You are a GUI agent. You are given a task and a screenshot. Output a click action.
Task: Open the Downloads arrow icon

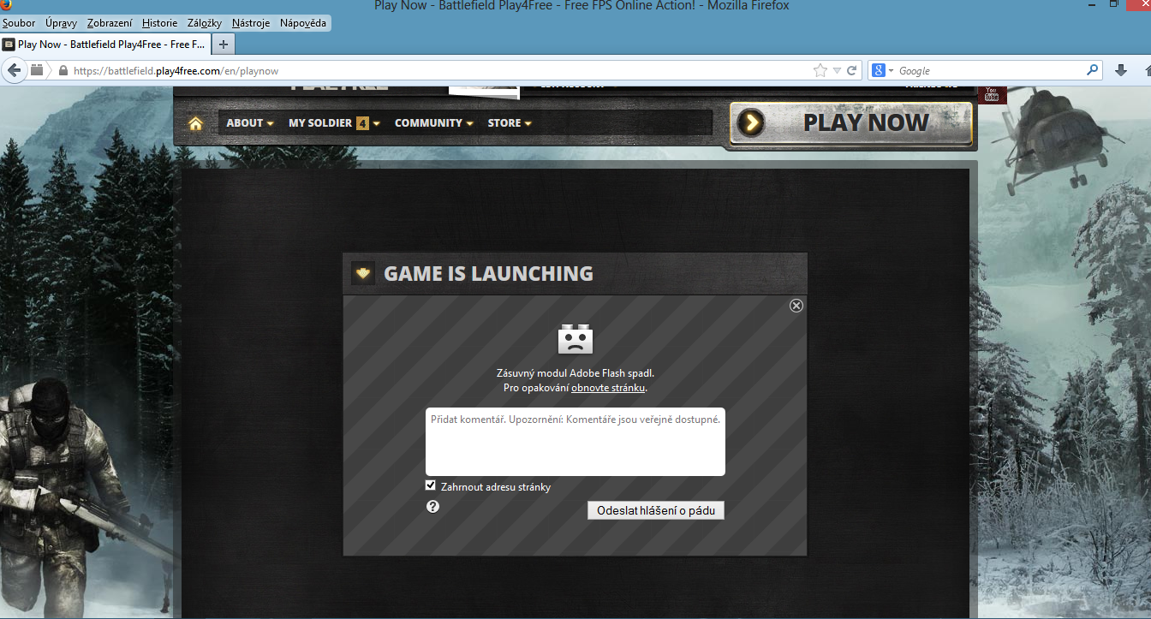1120,70
